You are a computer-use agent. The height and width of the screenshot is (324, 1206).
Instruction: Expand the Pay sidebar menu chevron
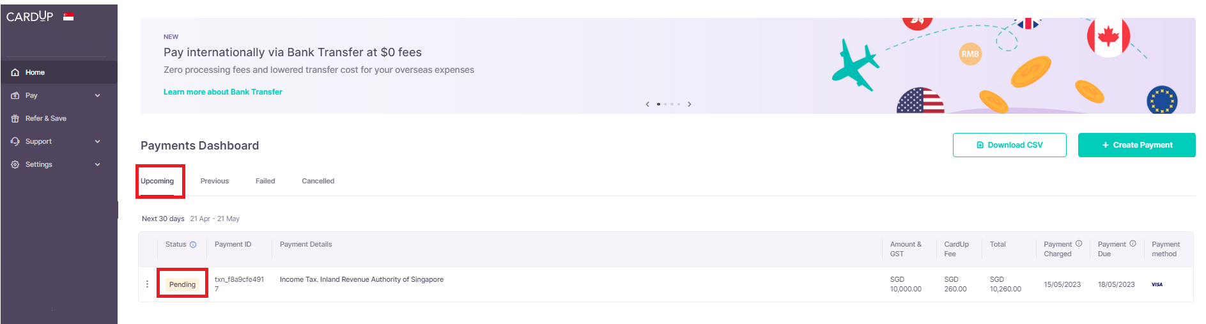click(98, 96)
